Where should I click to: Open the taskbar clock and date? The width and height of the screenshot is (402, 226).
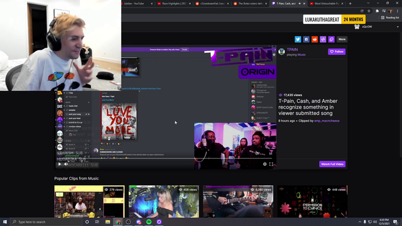click(384, 222)
